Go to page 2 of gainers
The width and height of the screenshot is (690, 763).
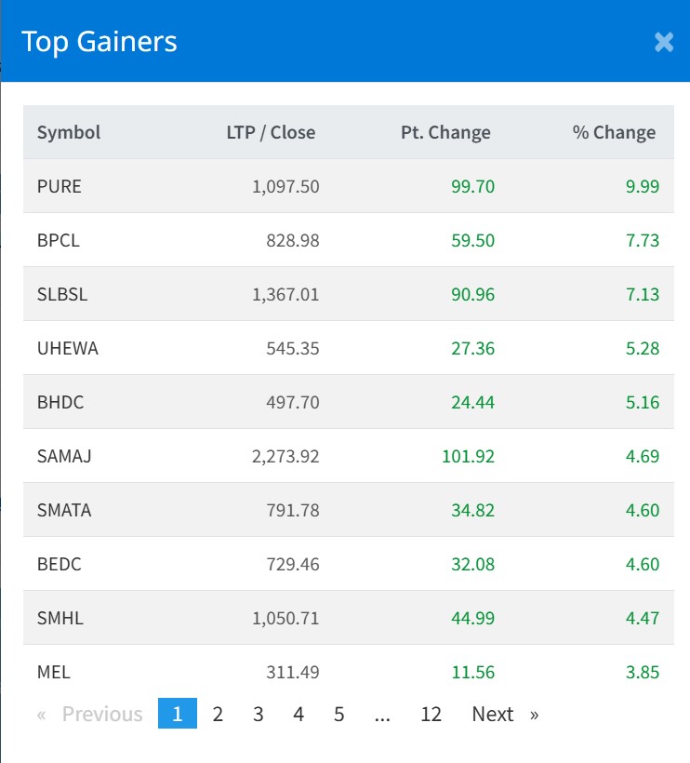click(218, 714)
